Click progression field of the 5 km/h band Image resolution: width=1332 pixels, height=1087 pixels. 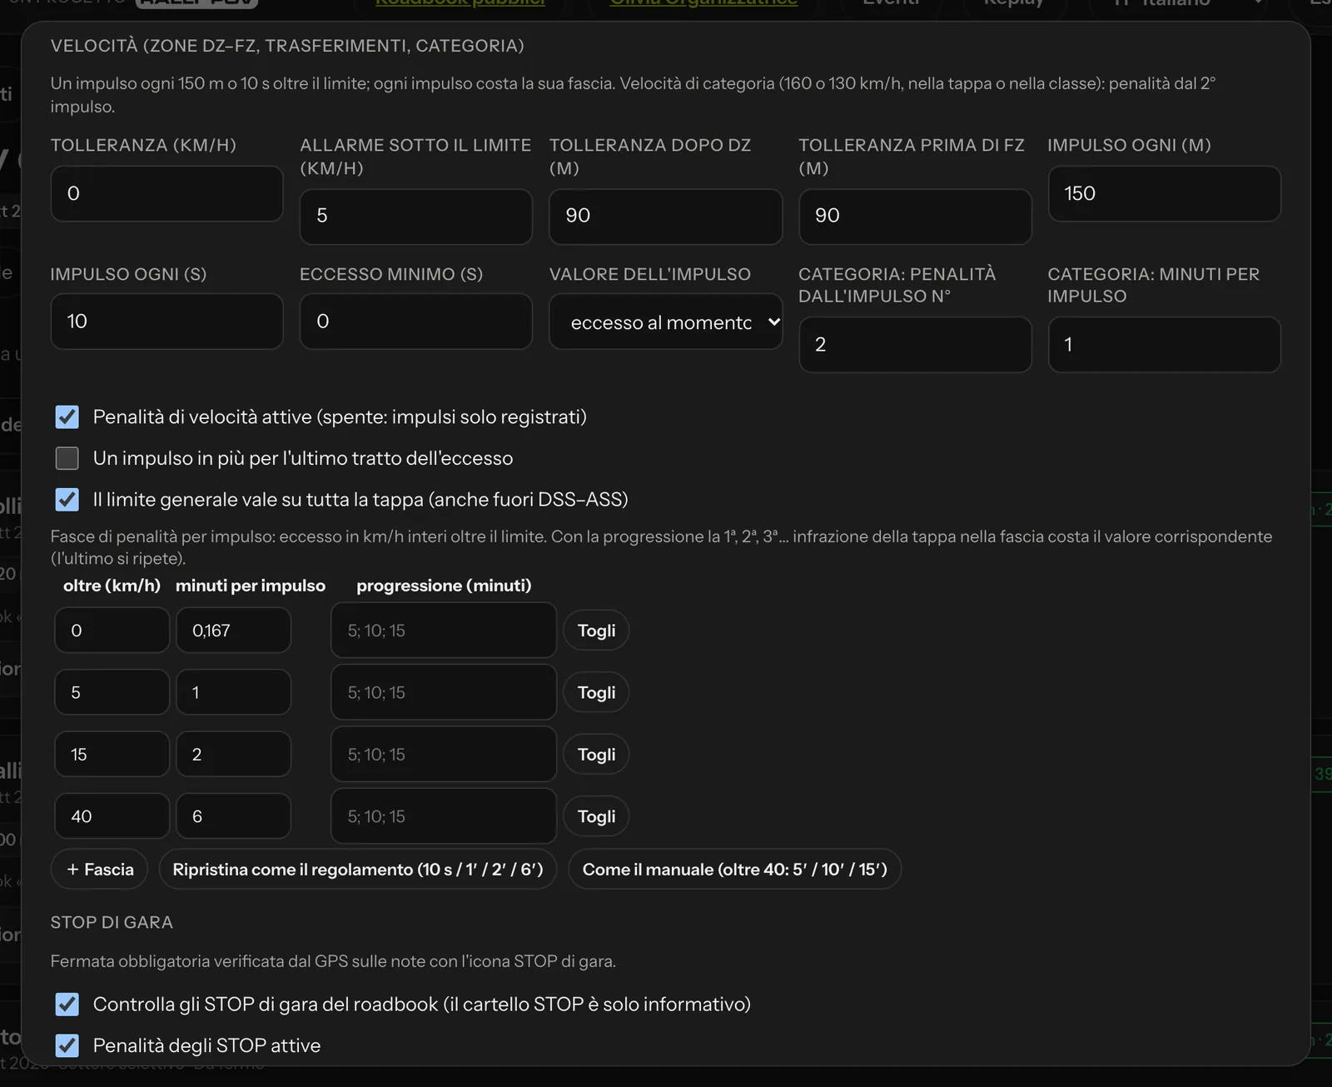click(444, 692)
